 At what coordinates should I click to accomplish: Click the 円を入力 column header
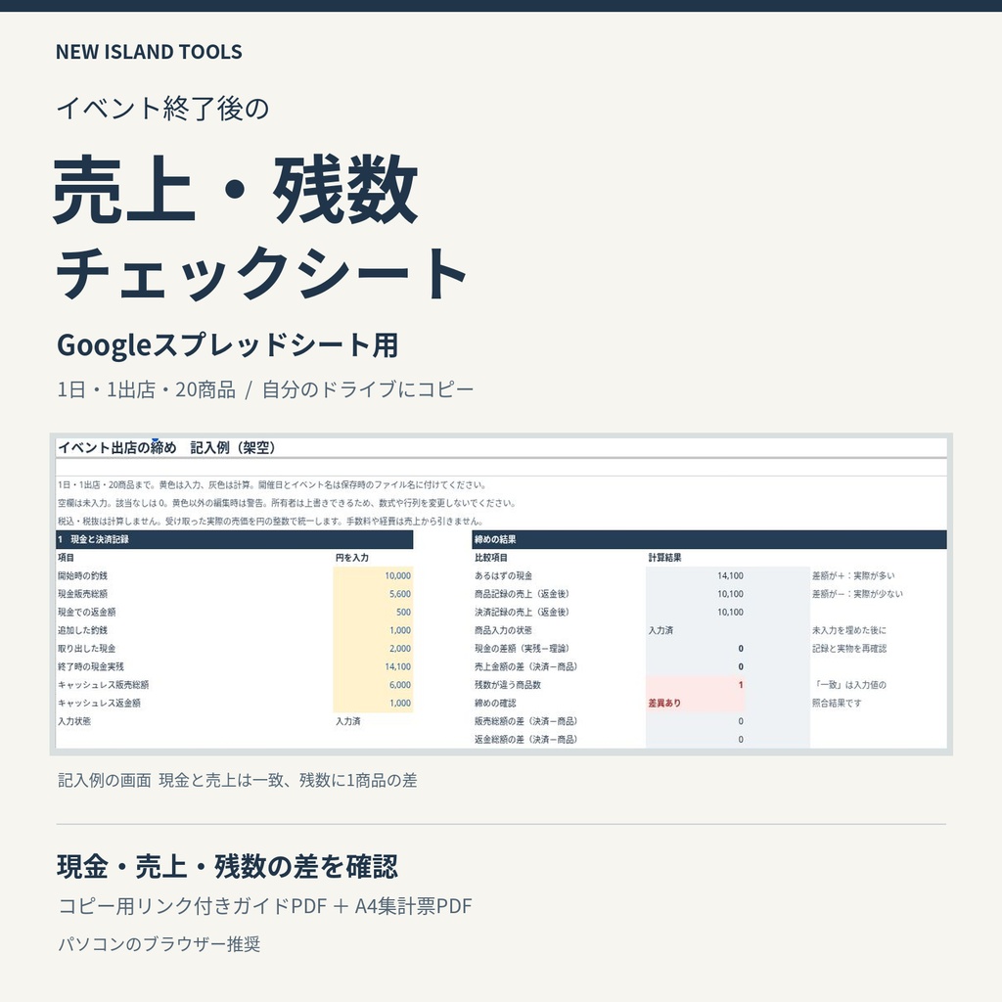[352, 557]
